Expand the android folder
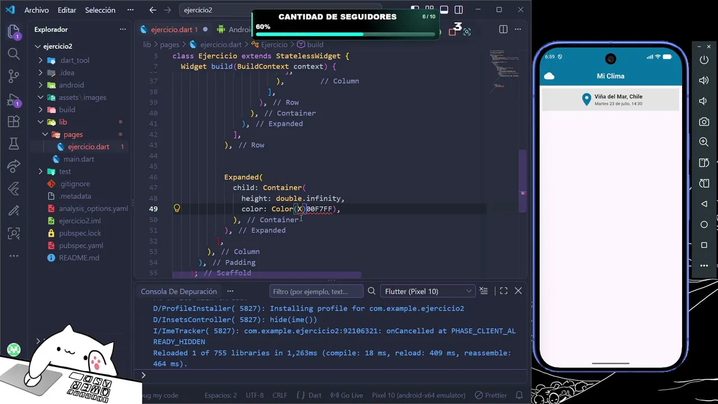This screenshot has width=718, height=404. (70, 85)
